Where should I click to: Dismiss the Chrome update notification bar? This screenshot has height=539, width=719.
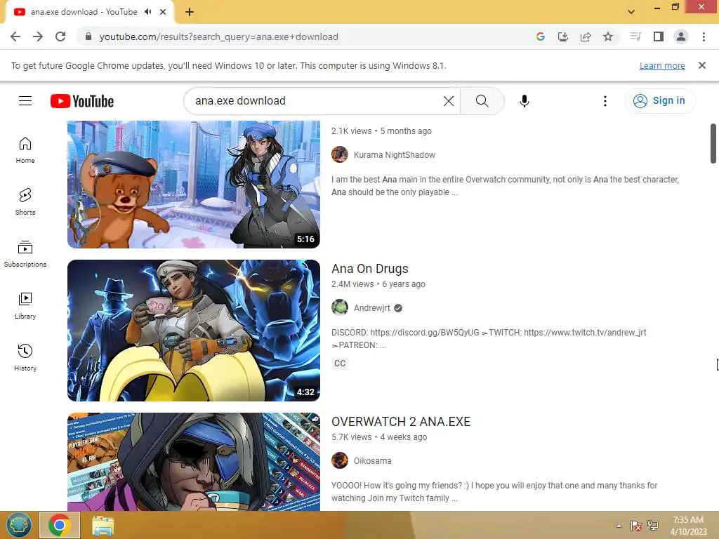click(x=702, y=65)
